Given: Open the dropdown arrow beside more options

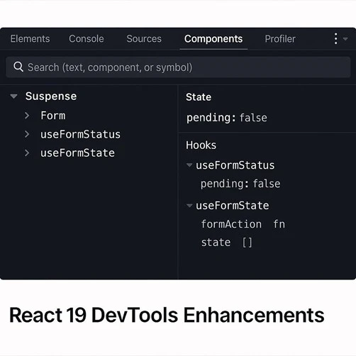Looking at the screenshot, I should point(345,39).
